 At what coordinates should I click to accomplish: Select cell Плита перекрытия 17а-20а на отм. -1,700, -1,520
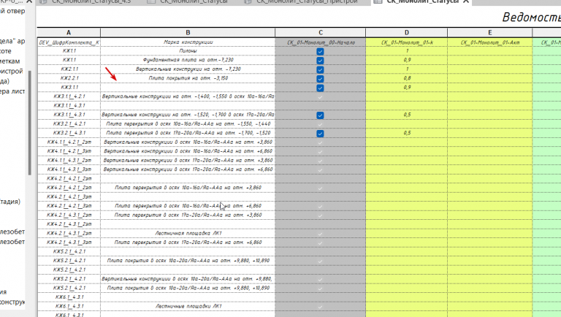pos(188,133)
